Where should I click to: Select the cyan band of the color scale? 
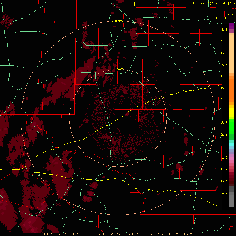point(232,144)
